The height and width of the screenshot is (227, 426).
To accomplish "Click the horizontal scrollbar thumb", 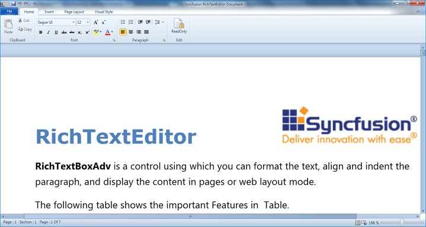I will [x=190, y=216].
